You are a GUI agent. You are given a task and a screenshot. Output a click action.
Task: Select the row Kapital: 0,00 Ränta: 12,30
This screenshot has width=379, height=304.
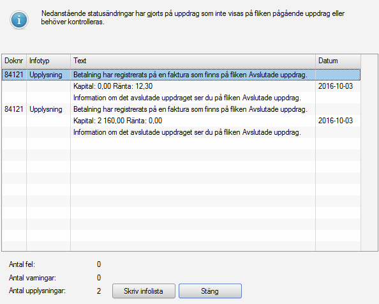181,86
